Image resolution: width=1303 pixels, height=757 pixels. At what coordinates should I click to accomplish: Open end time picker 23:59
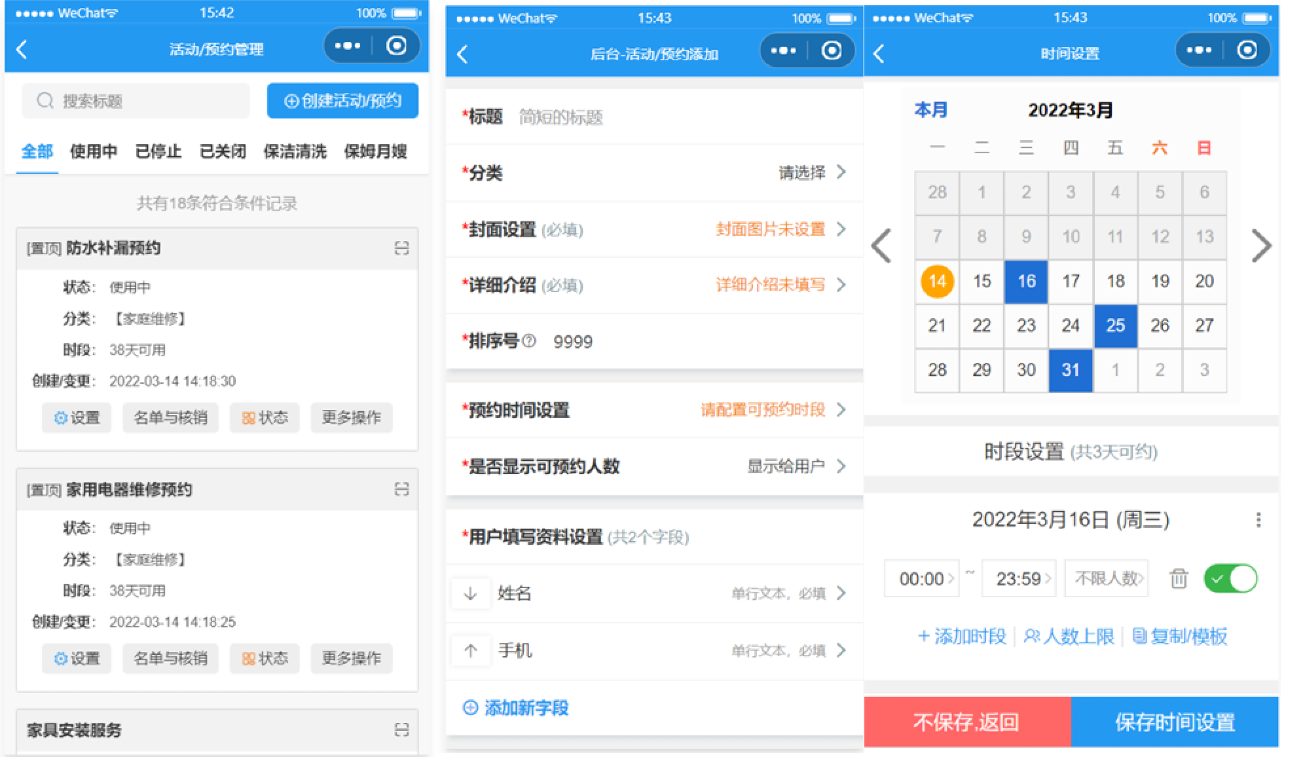[1019, 579]
